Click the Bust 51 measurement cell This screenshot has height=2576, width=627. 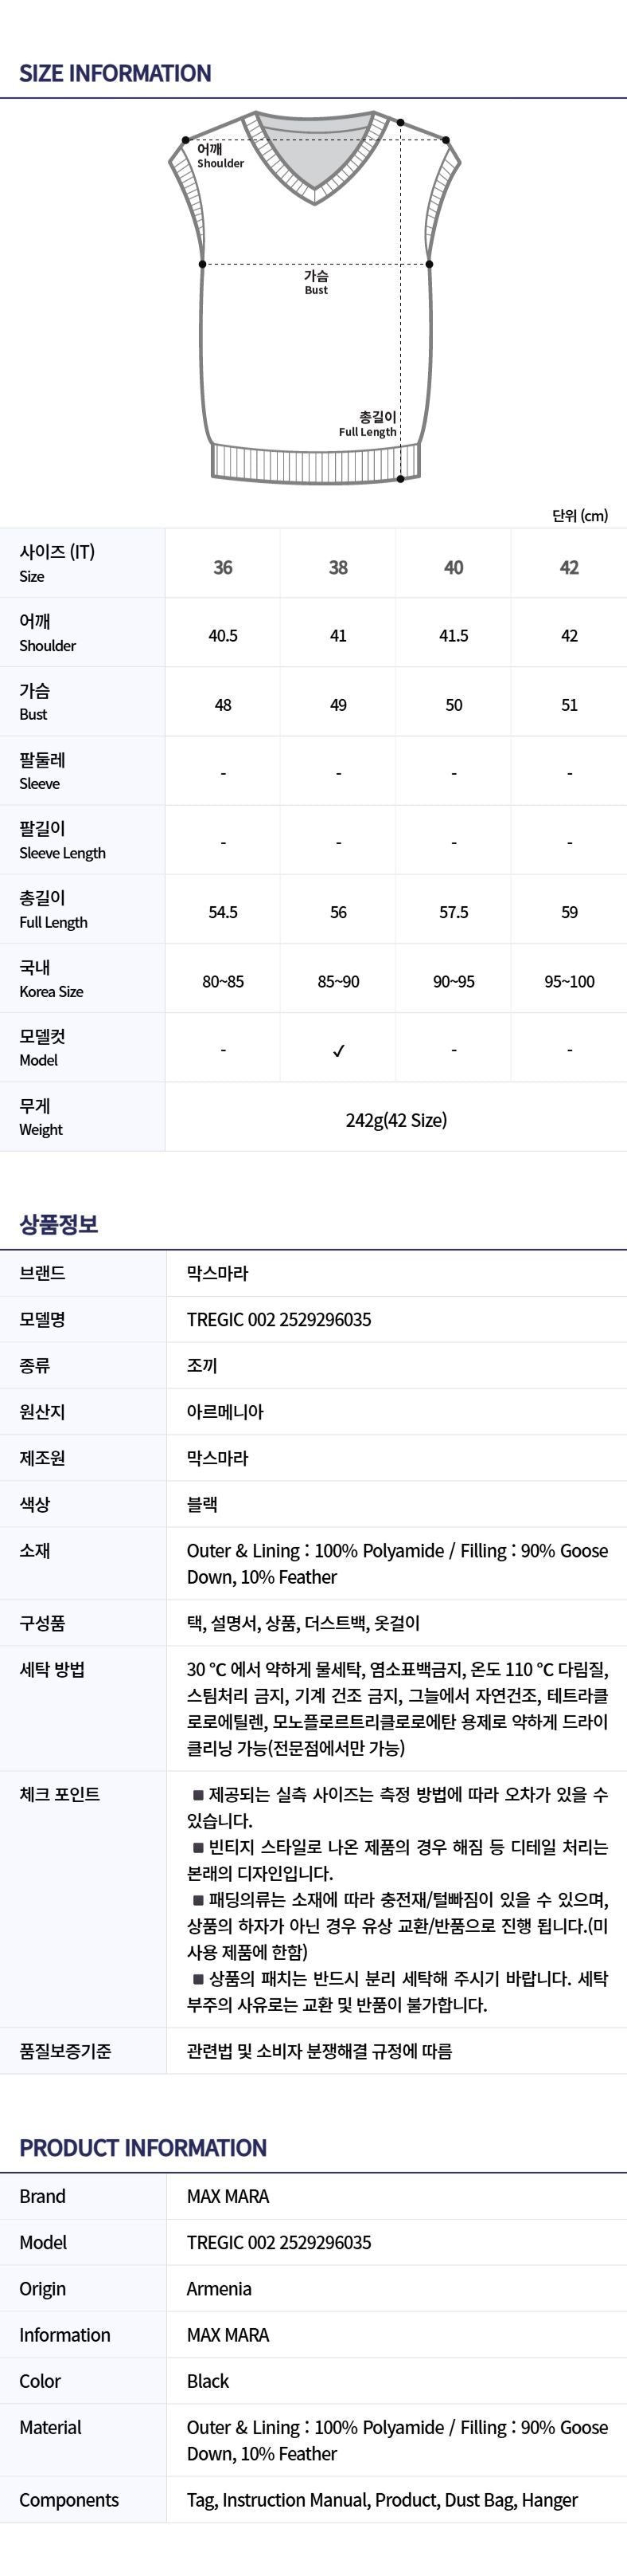point(569,705)
